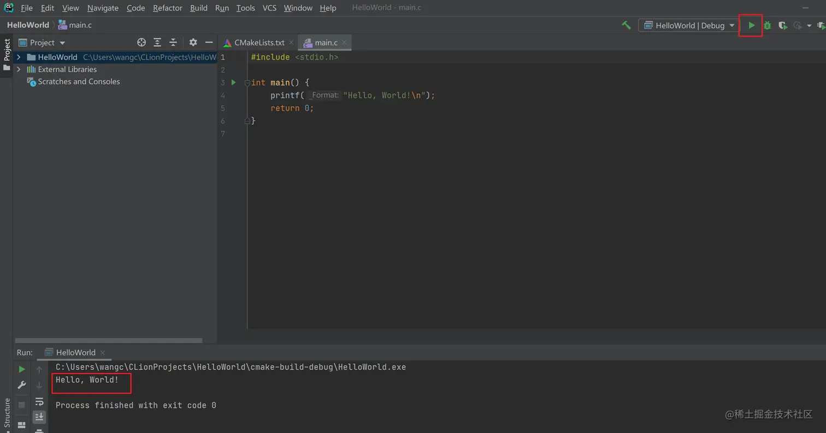The image size is (826, 433).
Task: Open the Navigate menu
Action: pyautogui.click(x=103, y=8)
